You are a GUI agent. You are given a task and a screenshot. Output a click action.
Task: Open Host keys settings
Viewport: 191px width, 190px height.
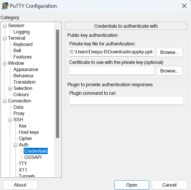tap(29, 132)
